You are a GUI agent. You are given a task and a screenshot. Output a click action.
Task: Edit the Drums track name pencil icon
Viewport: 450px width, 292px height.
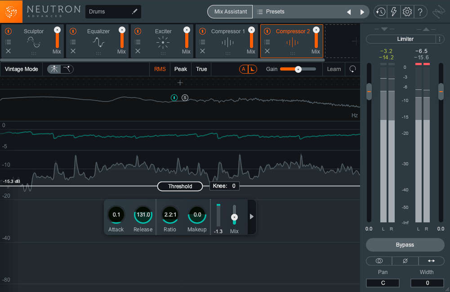(134, 12)
